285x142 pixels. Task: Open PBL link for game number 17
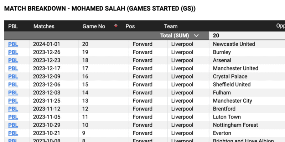(13, 68)
